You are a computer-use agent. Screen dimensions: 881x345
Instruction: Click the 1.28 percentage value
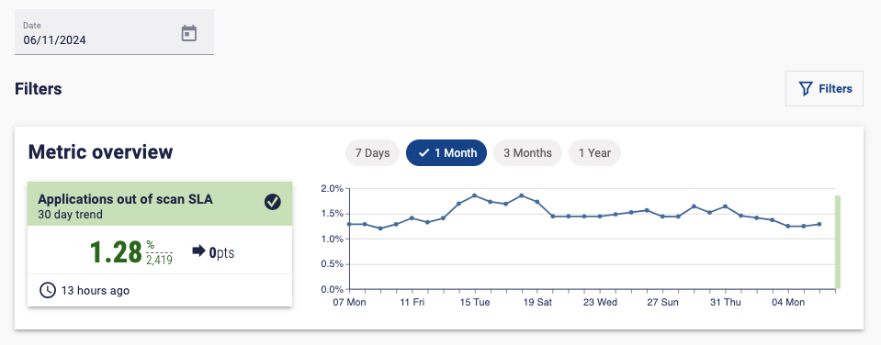click(116, 252)
